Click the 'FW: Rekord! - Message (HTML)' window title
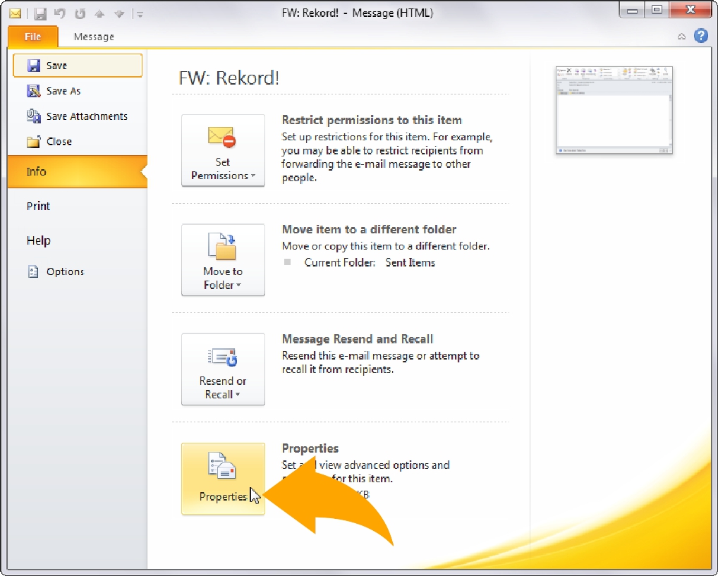The width and height of the screenshot is (718, 576). [x=357, y=13]
